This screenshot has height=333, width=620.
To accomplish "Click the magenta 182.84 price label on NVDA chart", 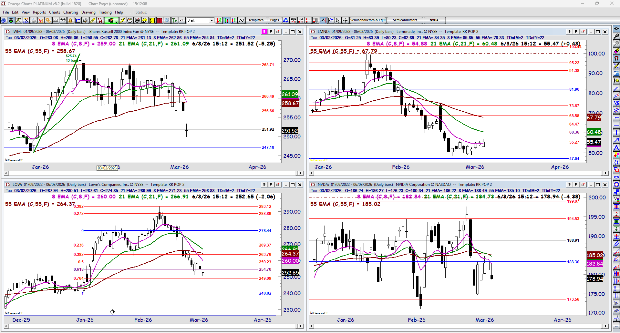I will 595,264.
